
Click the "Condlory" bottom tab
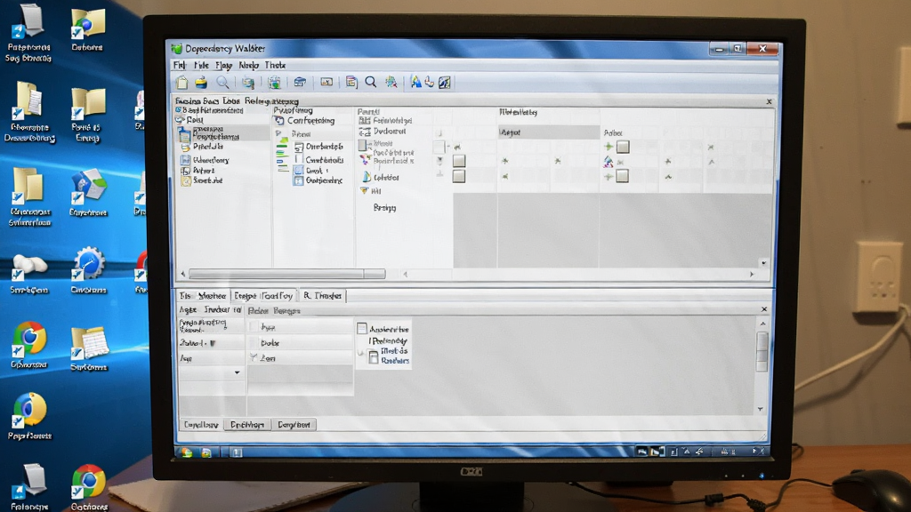(201, 425)
